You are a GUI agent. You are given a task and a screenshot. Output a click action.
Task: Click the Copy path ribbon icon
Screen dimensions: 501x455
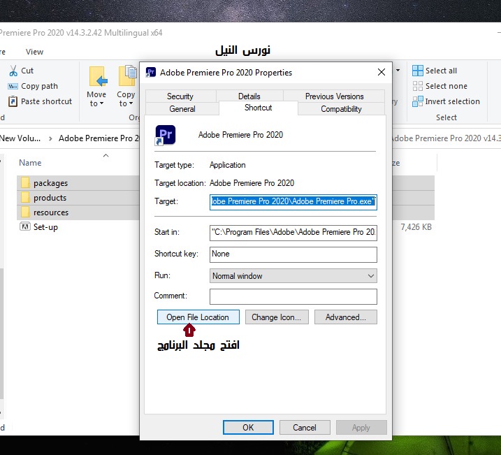13,86
